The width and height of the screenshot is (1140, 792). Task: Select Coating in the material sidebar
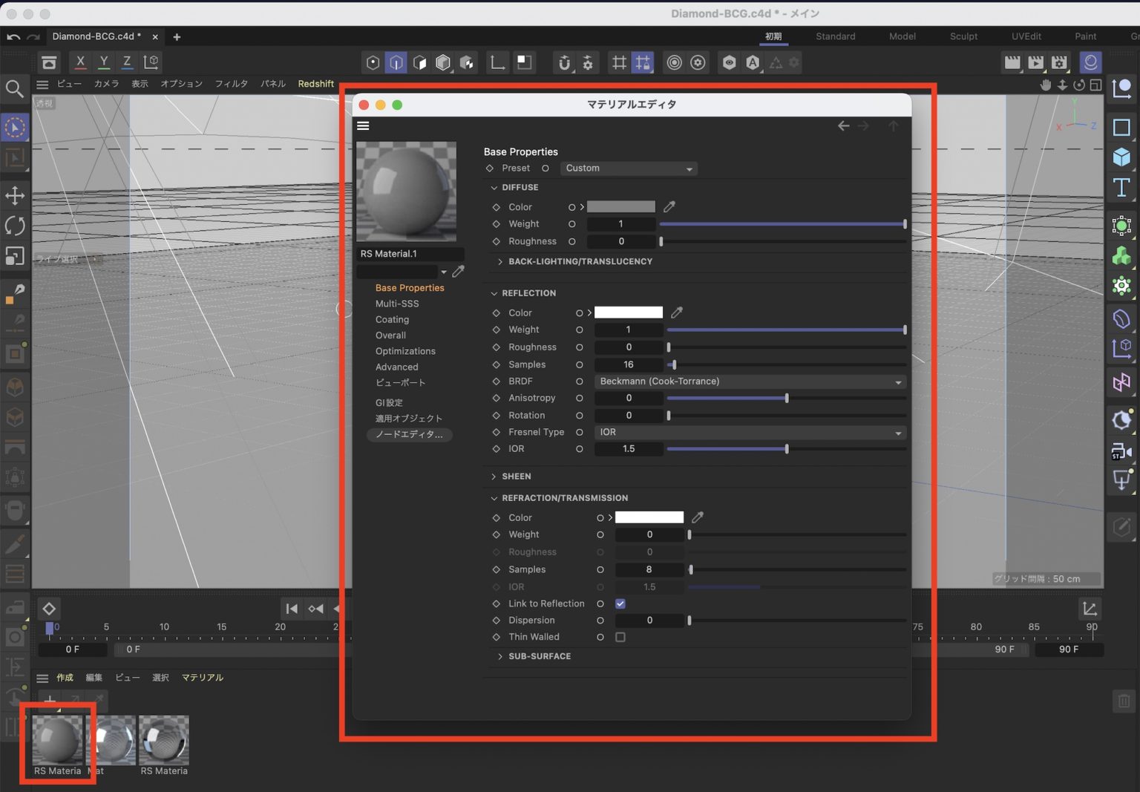click(x=392, y=319)
